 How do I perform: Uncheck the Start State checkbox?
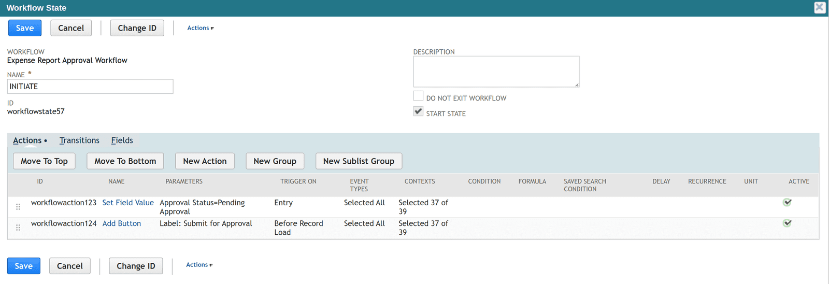(x=418, y=111)
